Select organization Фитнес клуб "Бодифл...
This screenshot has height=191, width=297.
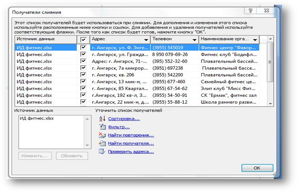point(229,54)
